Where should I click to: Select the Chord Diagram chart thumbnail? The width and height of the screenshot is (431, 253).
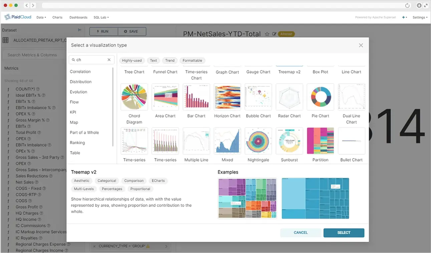pyautogui.click(x=134, y=97)
